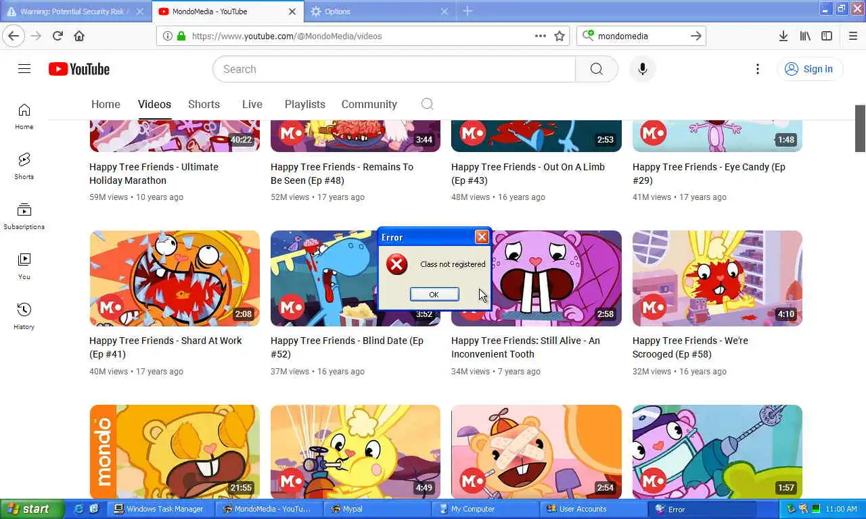This screenshot has width=866, height=519.
Task: Open Out On A Limb (Ep #43) title
Action: click(528, 174)
